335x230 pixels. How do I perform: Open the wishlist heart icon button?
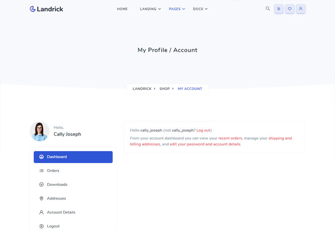[x=290, y=9]
